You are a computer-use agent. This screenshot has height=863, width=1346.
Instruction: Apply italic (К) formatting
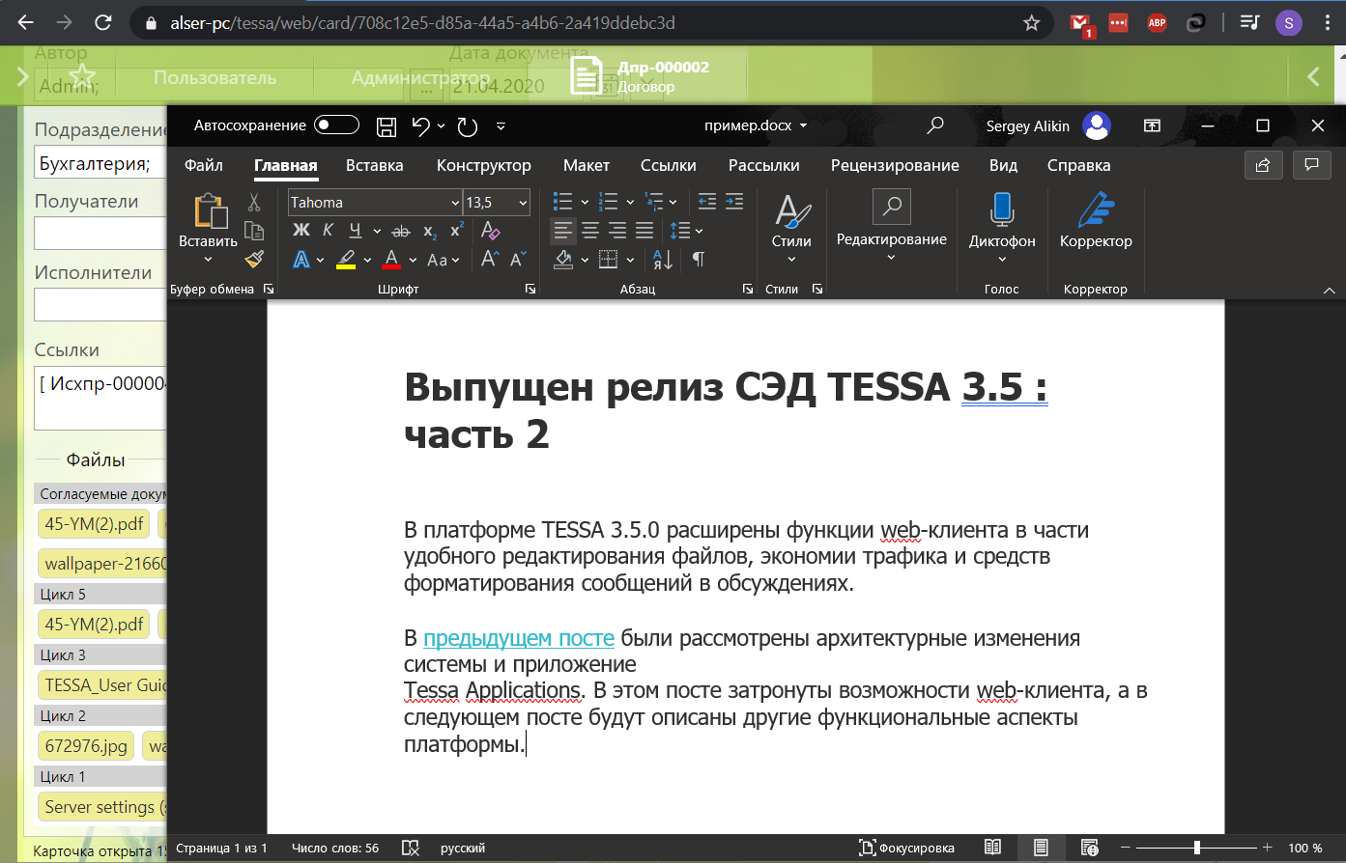pyautogui.click(x=329, y=230)
